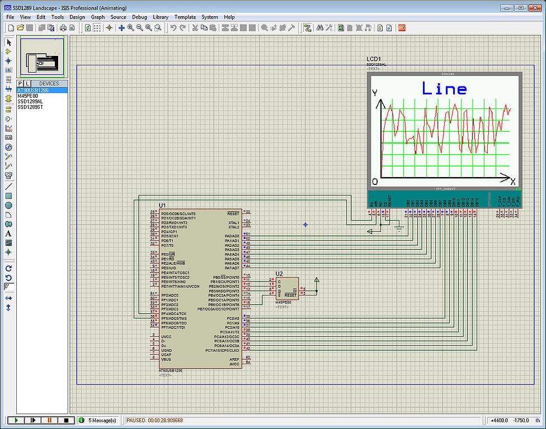Toggle the false origin crosshair icon
546x429 pixels.
click(x=109, y=28)
